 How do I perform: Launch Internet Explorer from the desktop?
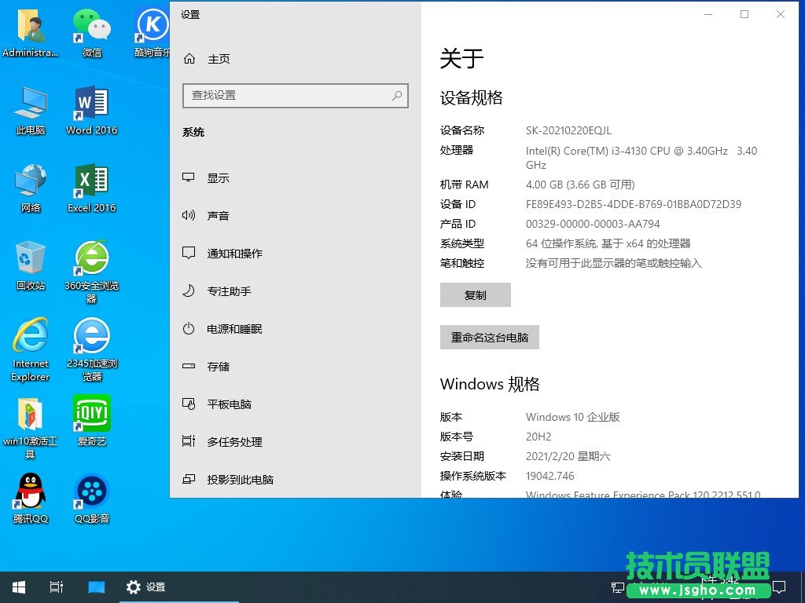coord(31,337)
